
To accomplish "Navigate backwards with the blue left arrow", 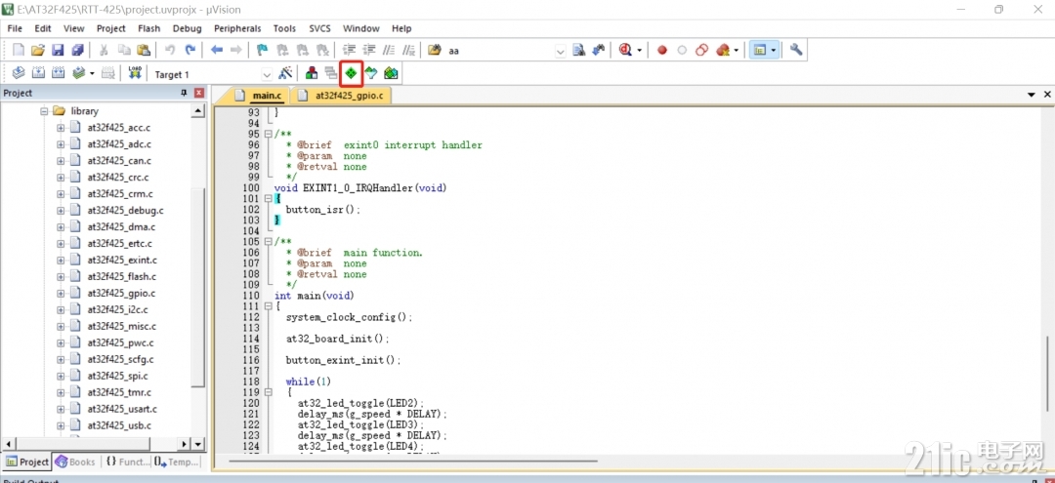I will click(217, 50).
